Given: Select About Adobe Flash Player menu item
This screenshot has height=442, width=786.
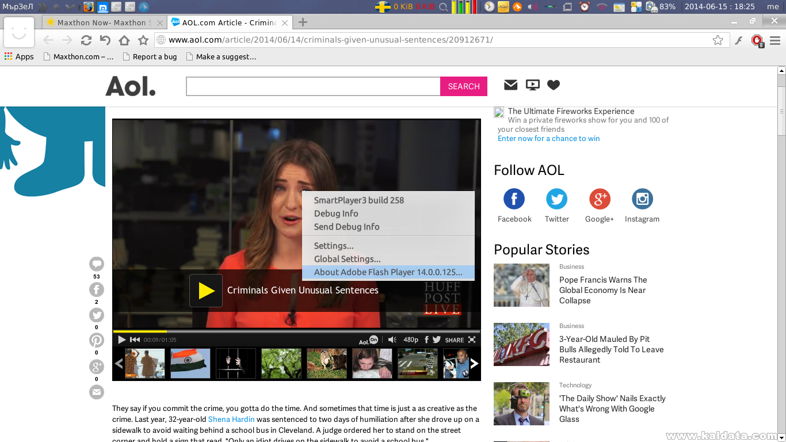Looking at the screenshot, I should (x=388, y=272).
